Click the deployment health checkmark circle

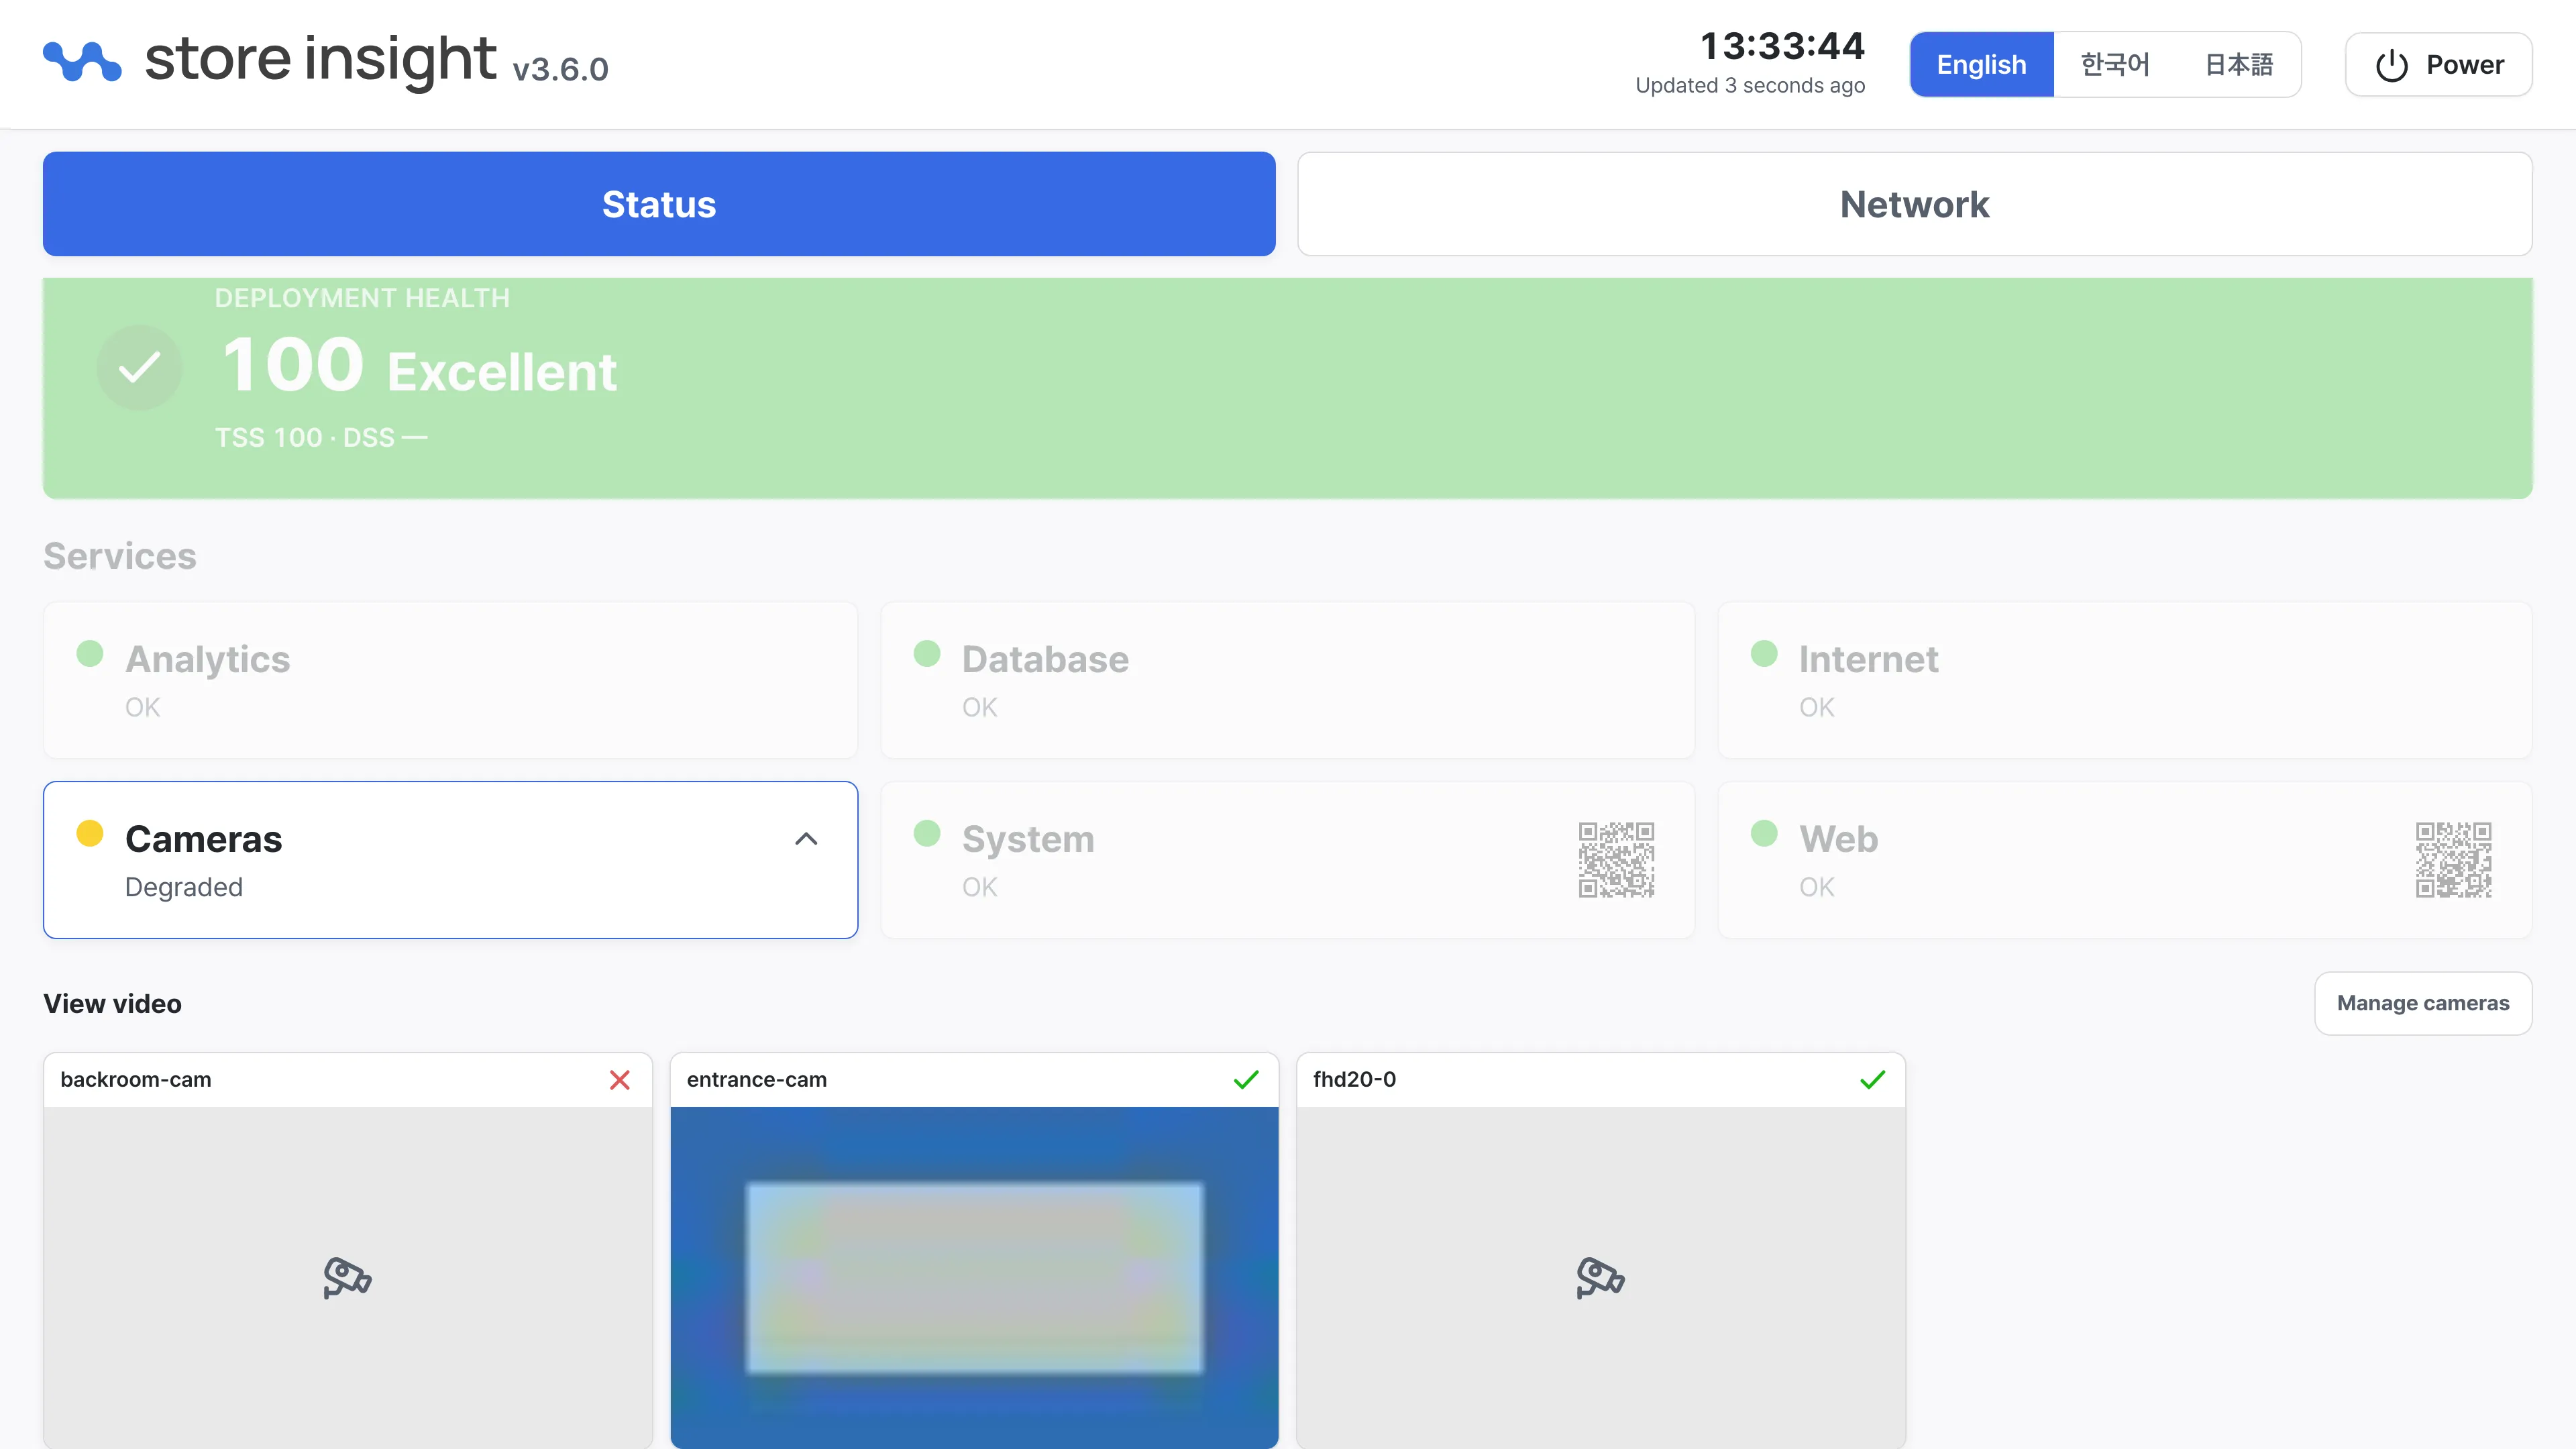pos(139,368)
